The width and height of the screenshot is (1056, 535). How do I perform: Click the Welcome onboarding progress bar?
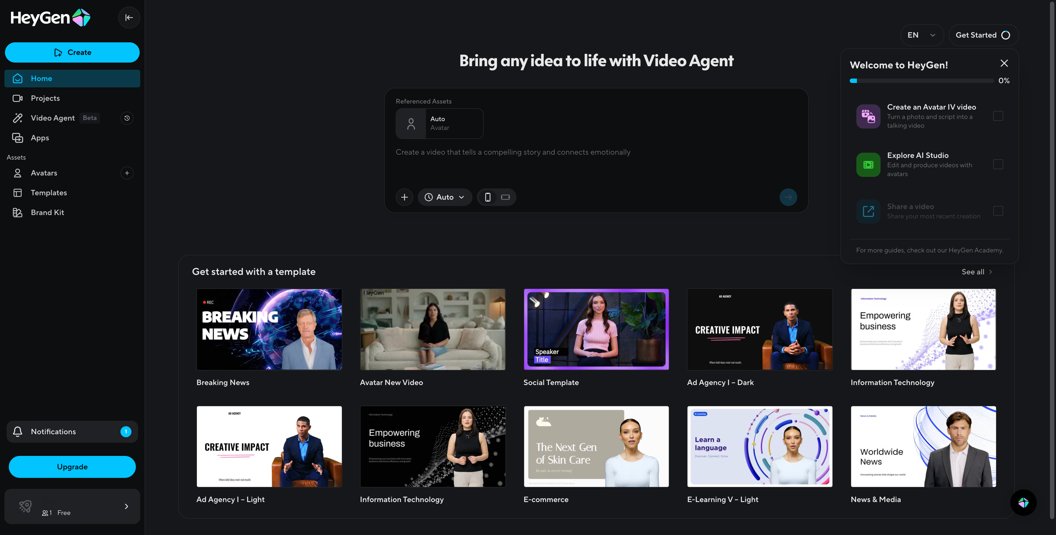click(922, 81)
